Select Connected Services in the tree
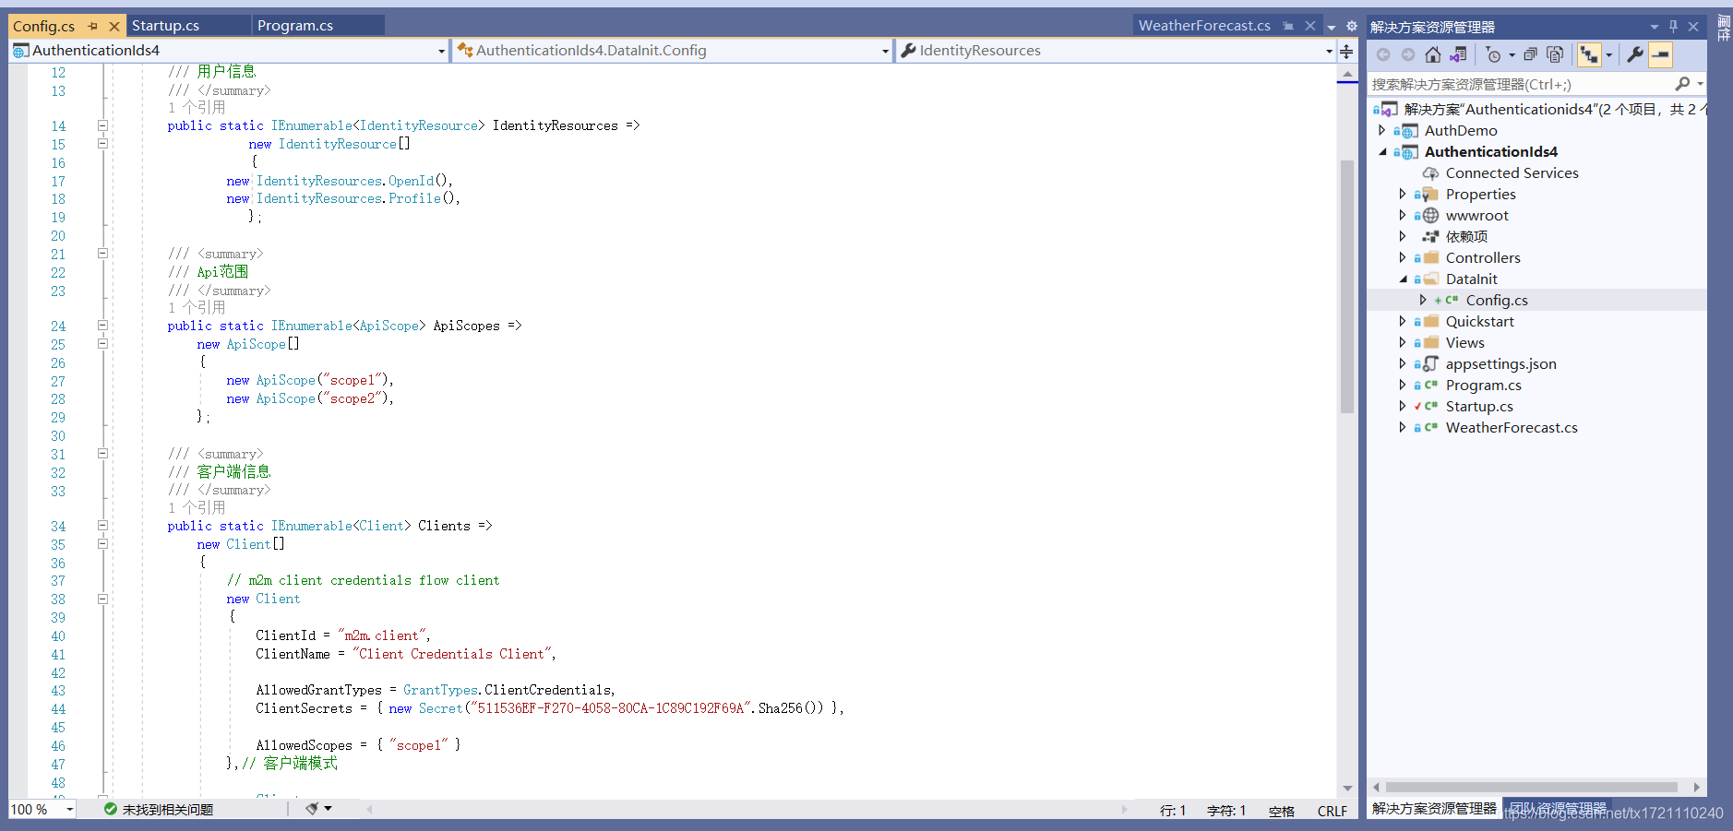 1512,173
